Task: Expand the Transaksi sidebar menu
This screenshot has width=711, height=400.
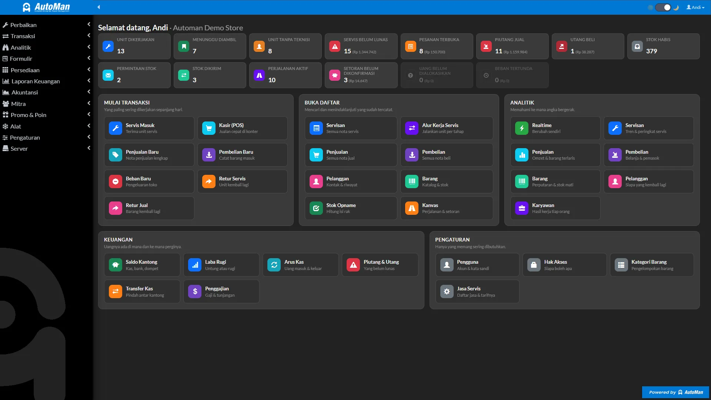Action: coord(46,36)
